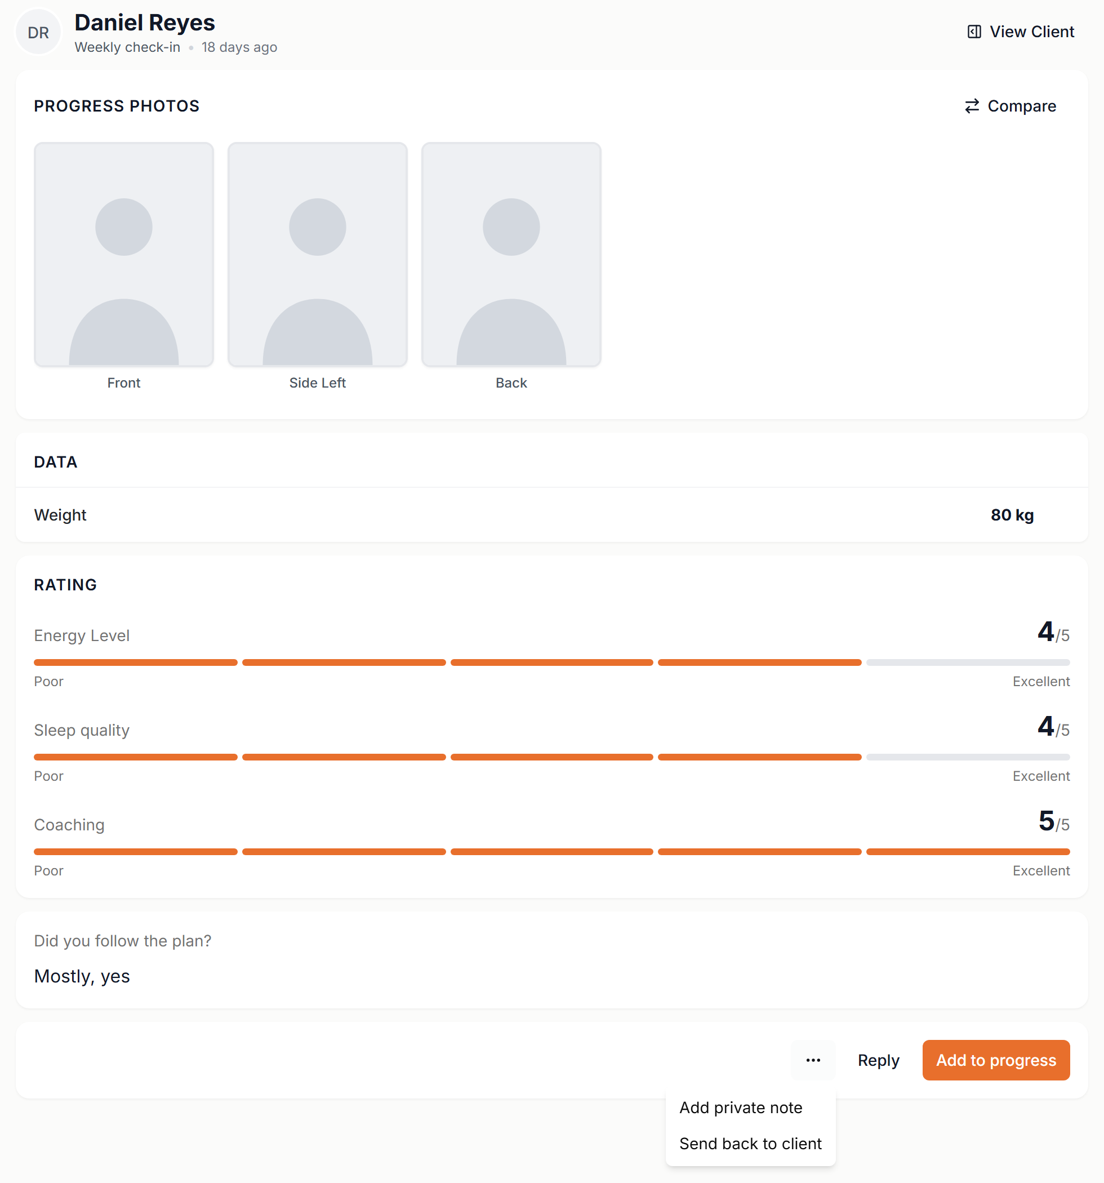Image resolution: width=1104 pixels, height=1183 pixels.
Task: Select Add private note menu entry
Action: 740,1108
